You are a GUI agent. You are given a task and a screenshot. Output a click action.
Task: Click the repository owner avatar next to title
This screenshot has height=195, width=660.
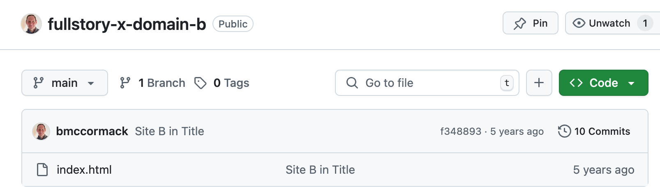31,24
